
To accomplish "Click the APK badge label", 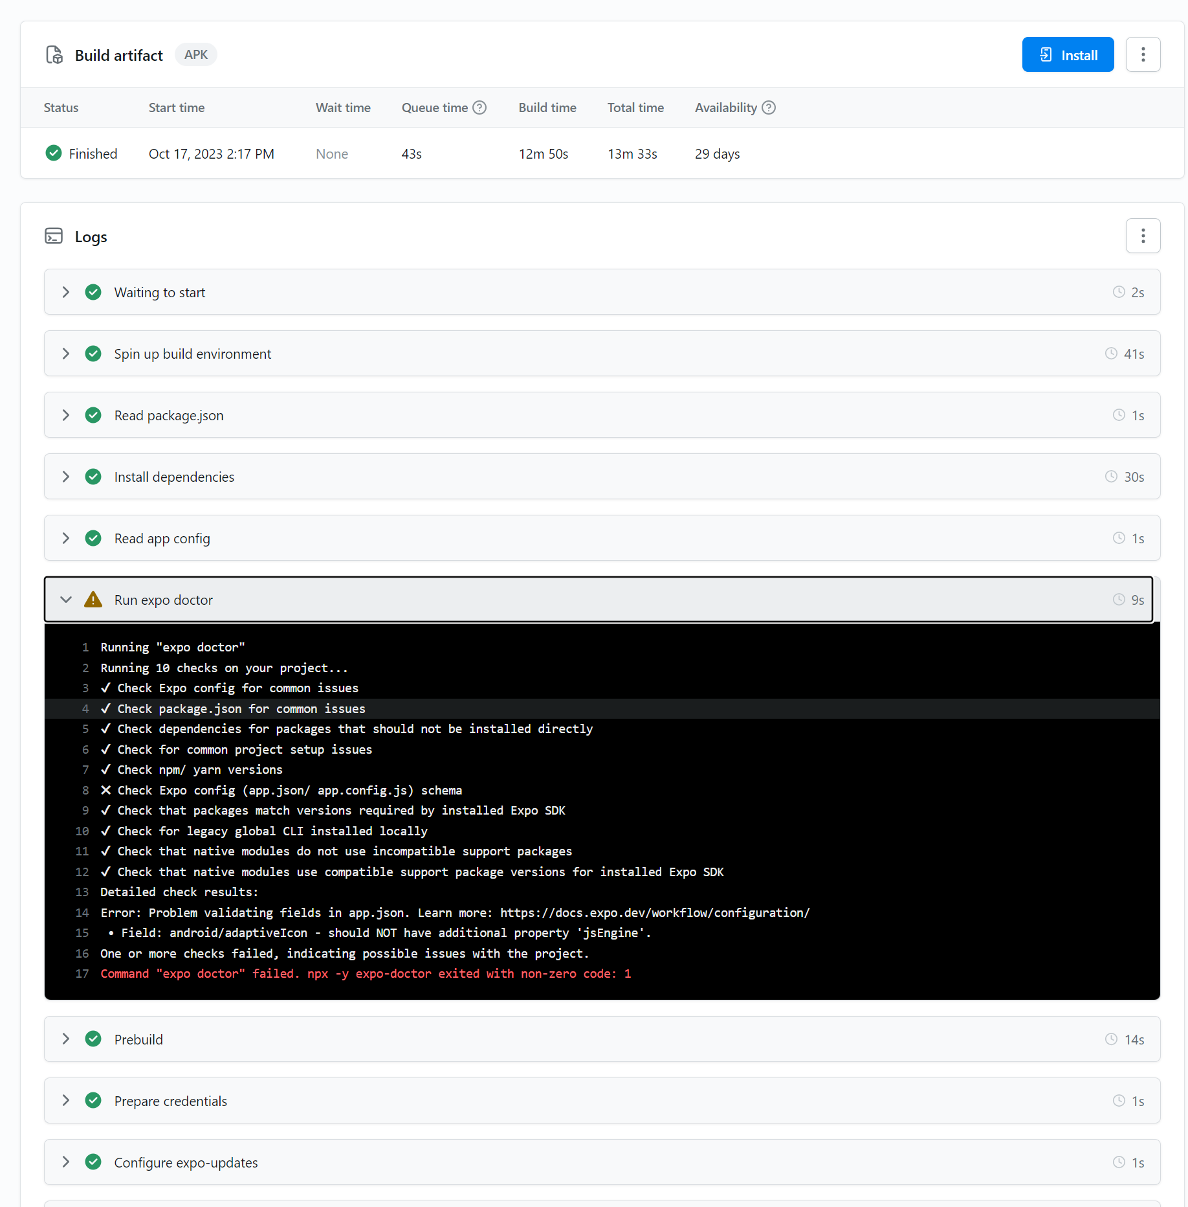I will (x=196, y=55).
